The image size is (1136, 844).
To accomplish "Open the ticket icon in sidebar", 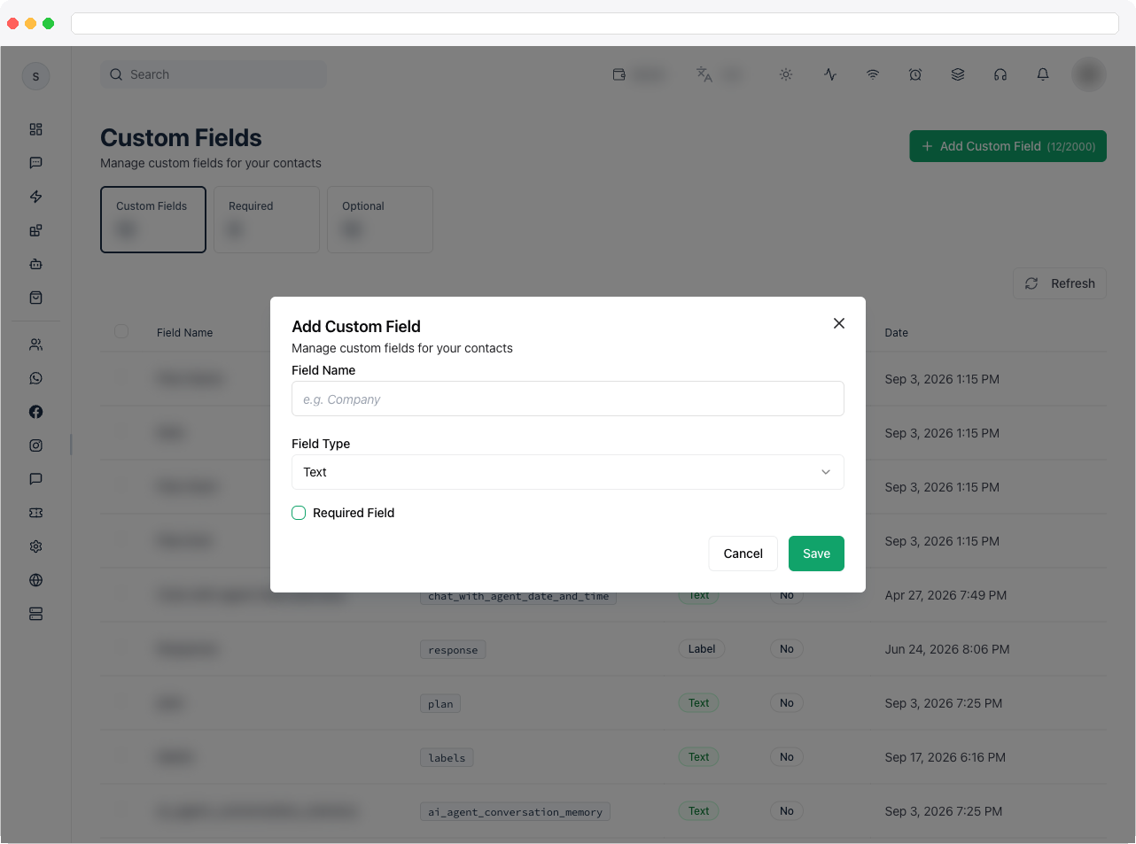I will click(35, 513).
